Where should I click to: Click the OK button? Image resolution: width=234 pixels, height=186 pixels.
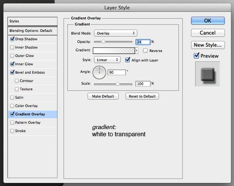click(x=208, y=21)
